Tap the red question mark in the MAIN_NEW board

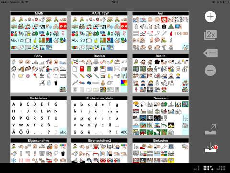[x=124, y=33]
